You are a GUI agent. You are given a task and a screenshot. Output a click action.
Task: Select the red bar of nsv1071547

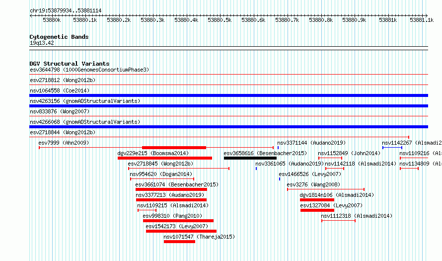[x=180, y=242]
